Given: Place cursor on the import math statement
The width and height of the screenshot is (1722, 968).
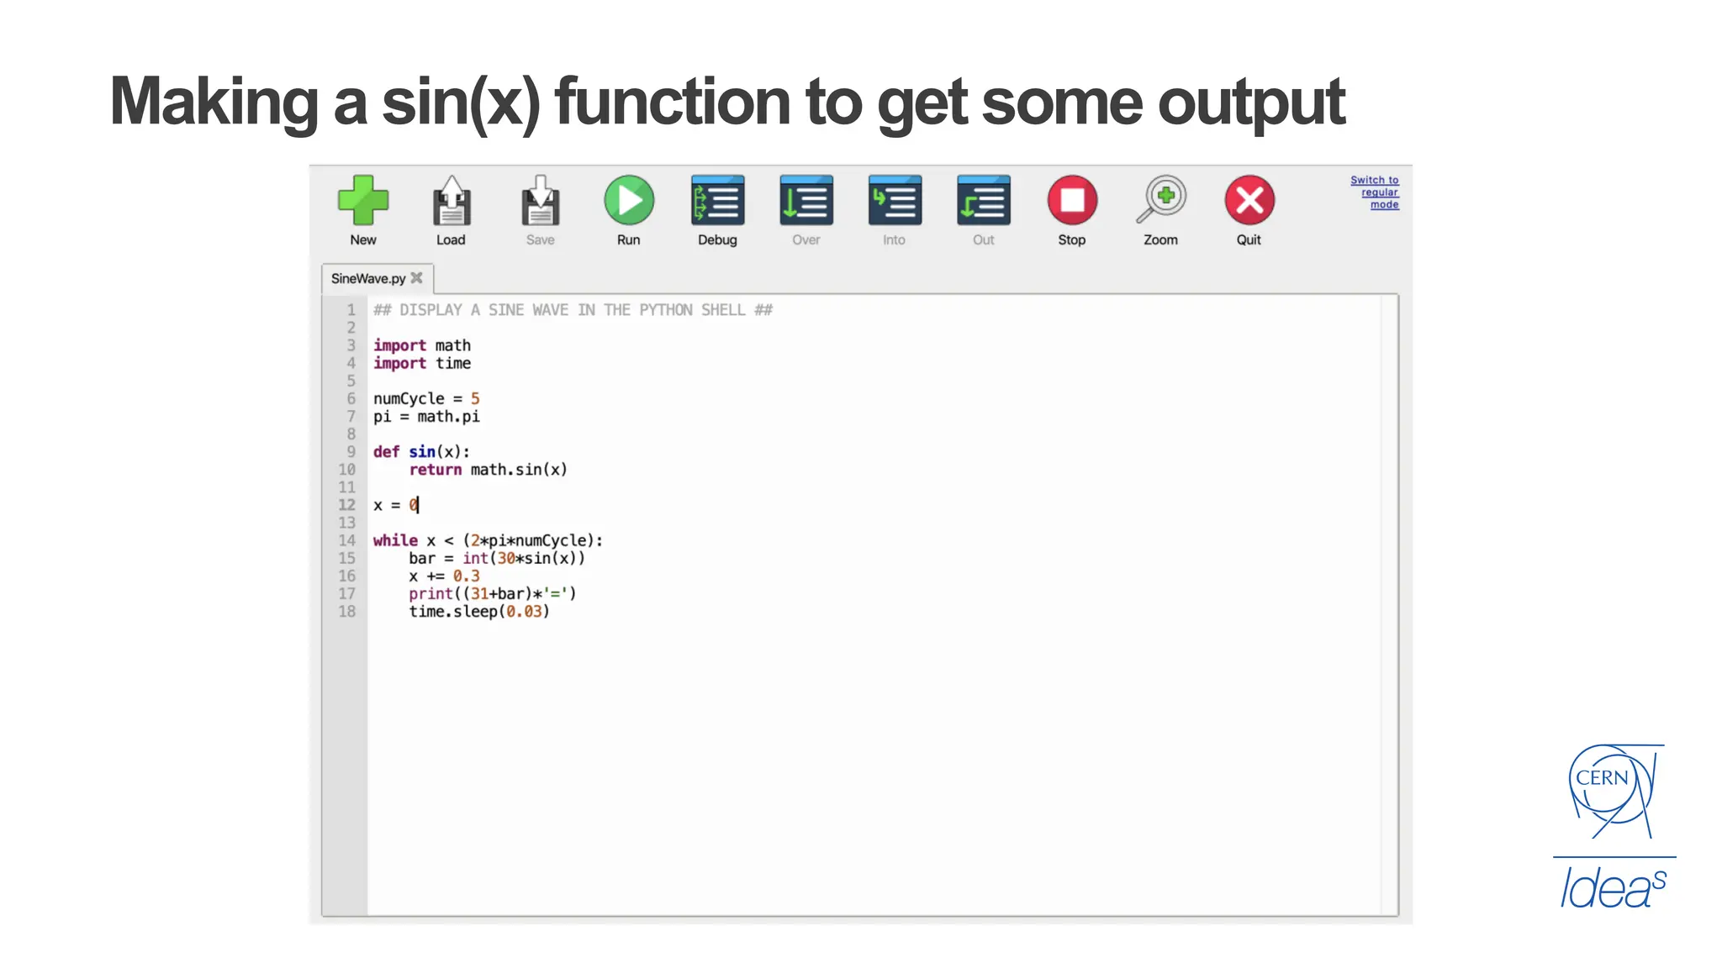Looking at the screenshot, I should pyautogui.click(x=421, y=345).
